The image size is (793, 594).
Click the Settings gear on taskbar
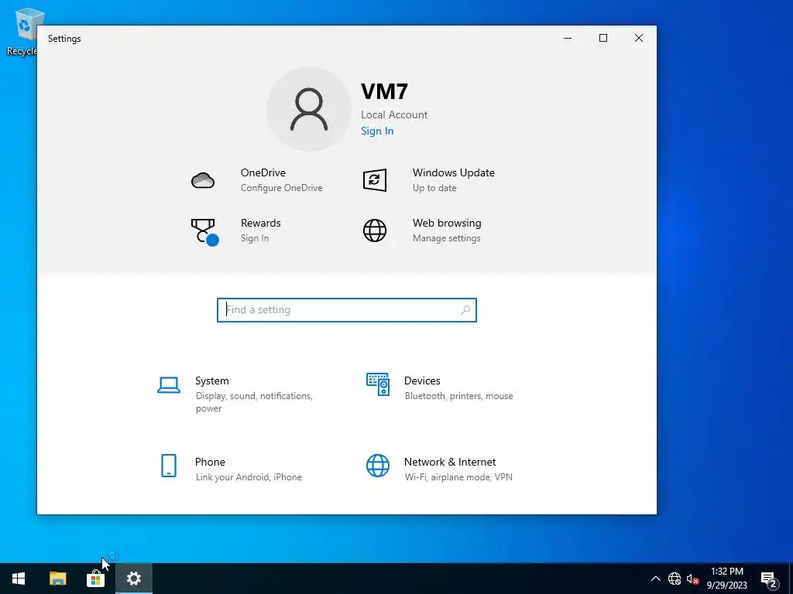(x=133, y=579)
